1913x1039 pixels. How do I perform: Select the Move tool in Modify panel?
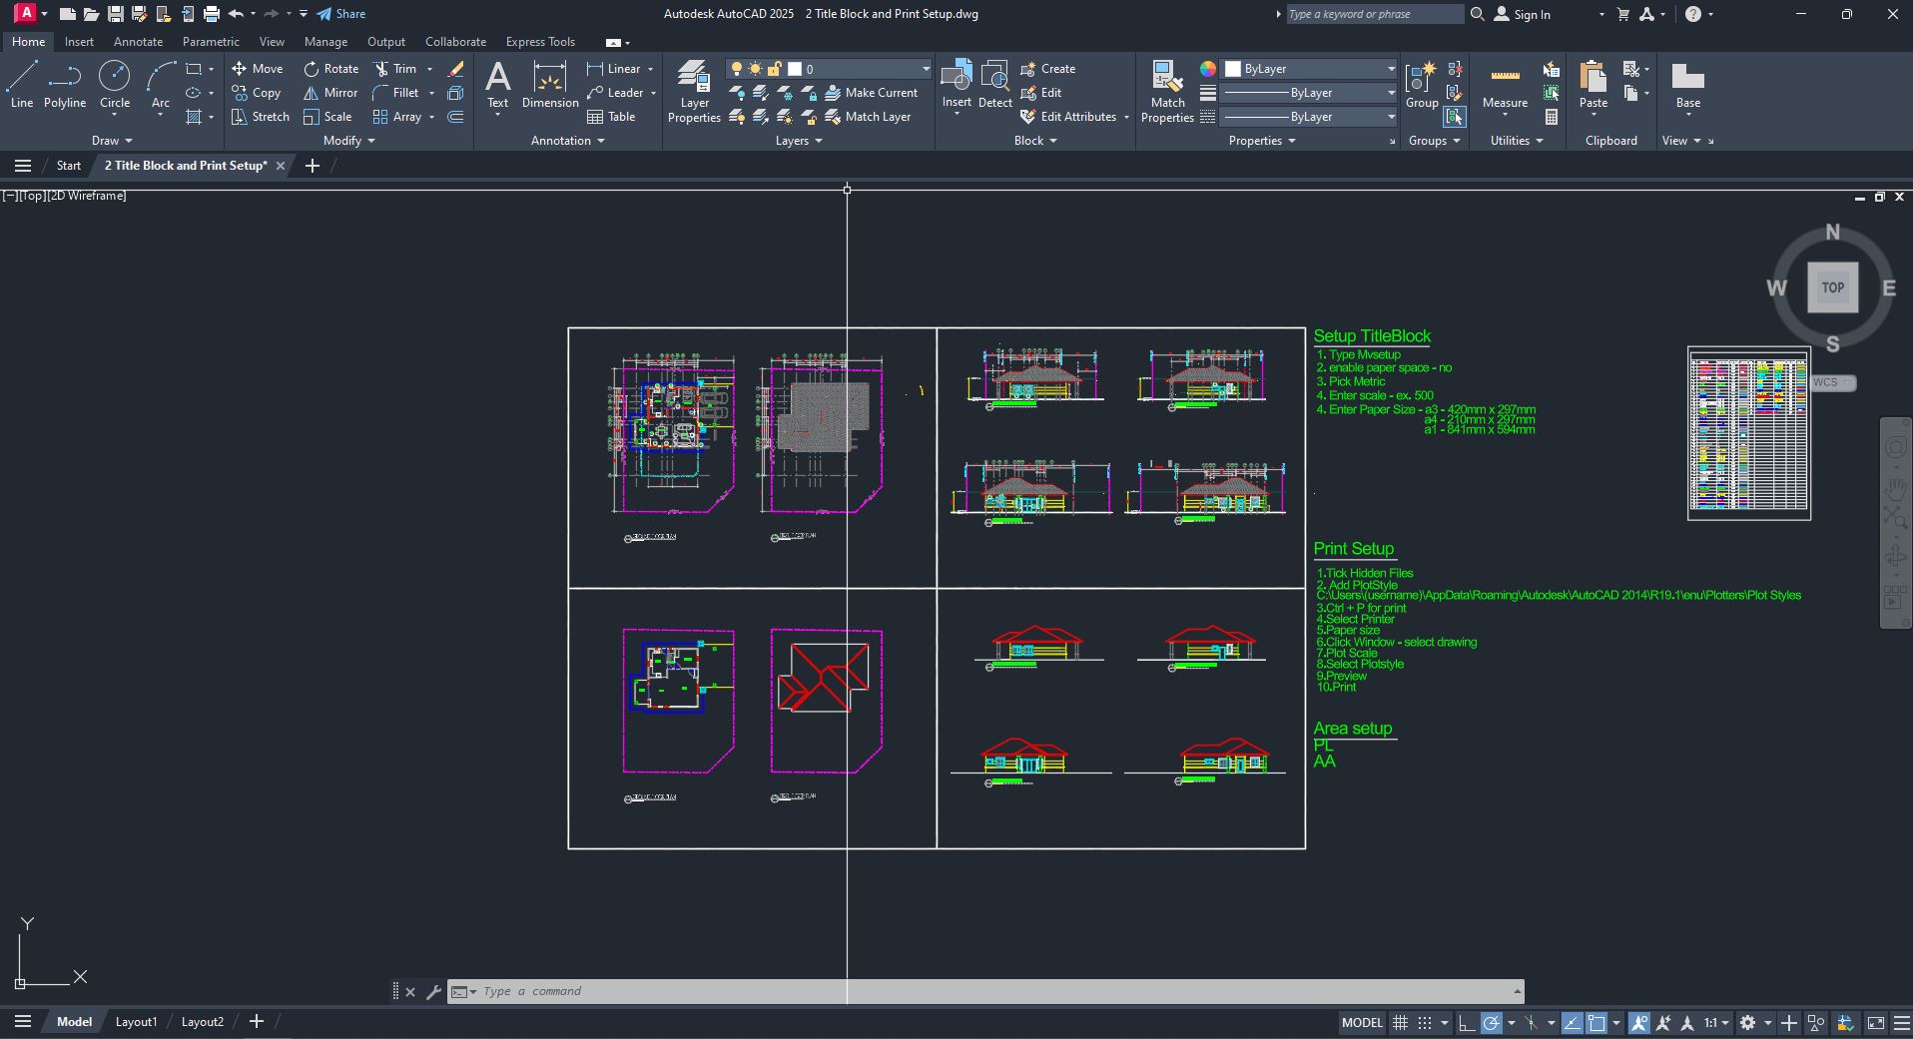[x=258, y=68]
